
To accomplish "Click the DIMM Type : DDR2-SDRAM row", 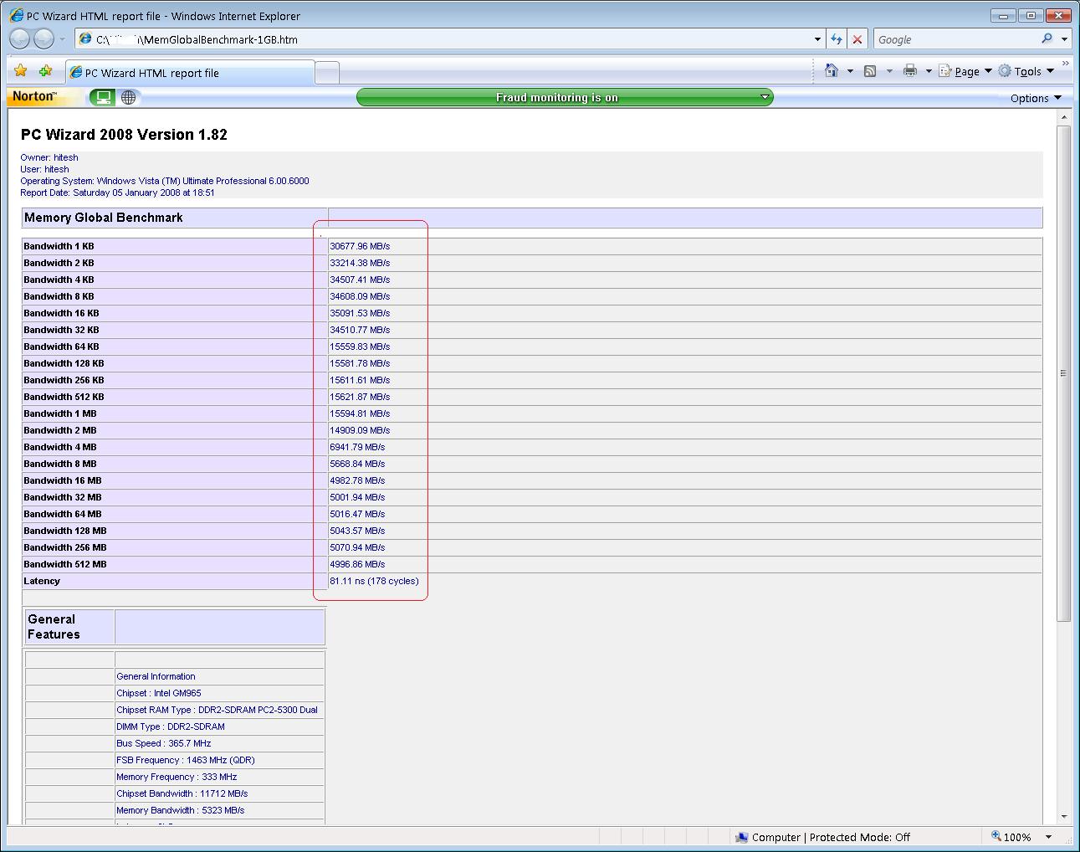I will tap(171, 726).
